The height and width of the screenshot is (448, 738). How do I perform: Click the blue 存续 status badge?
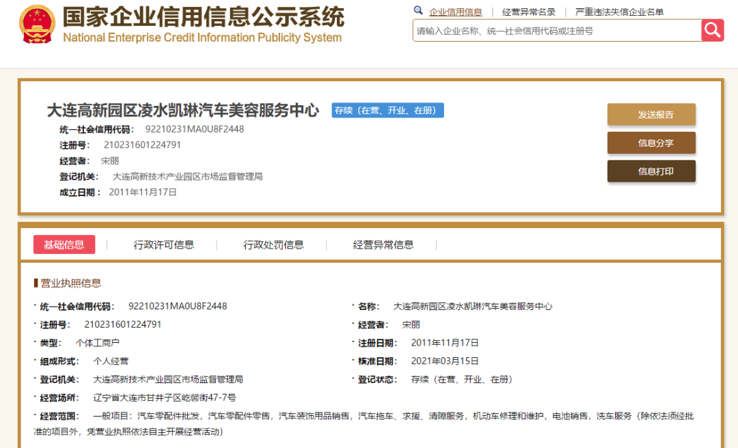pos(388,110)
